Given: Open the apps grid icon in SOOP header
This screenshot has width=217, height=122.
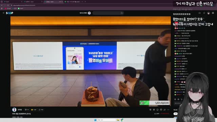Looking at the screenshot, I should click(213, 13).
